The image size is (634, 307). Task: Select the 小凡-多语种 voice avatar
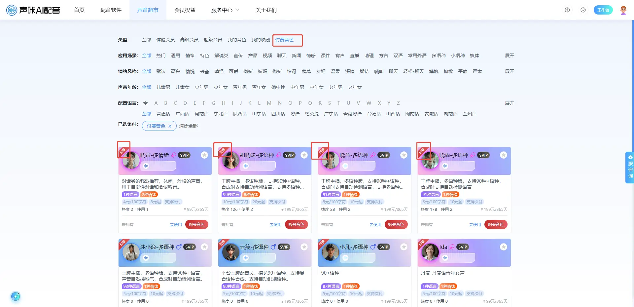coord(330,252)
